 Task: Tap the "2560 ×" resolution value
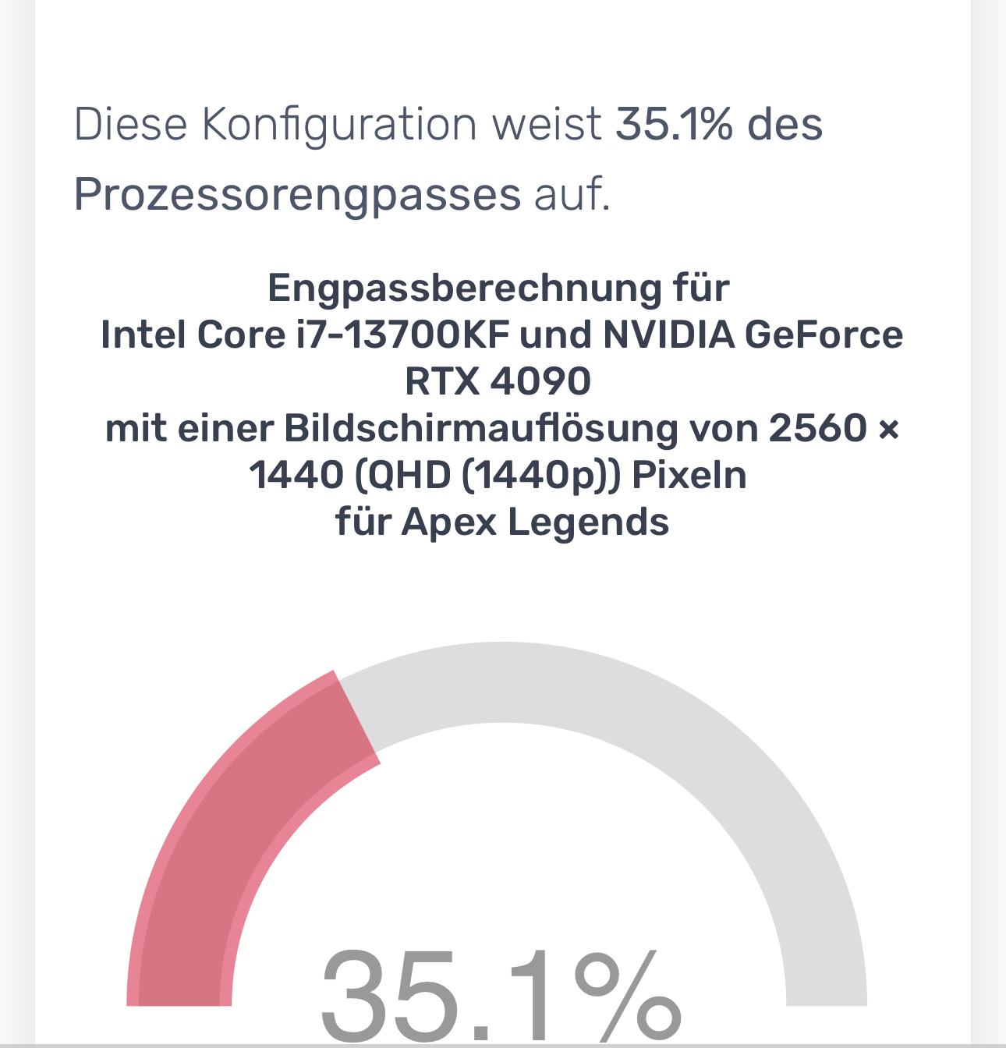coord(834,428)
